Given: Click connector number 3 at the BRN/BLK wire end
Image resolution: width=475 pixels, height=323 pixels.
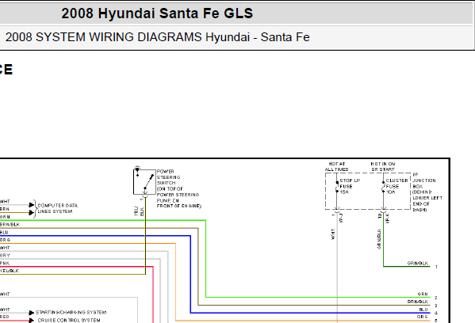Looking at the screenshot, I should pos(436,306).
